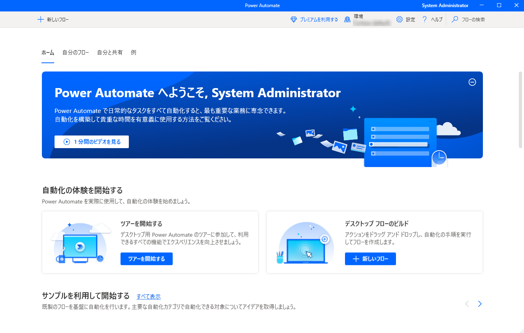Maximize the Power Automate window

pos(499,6)
